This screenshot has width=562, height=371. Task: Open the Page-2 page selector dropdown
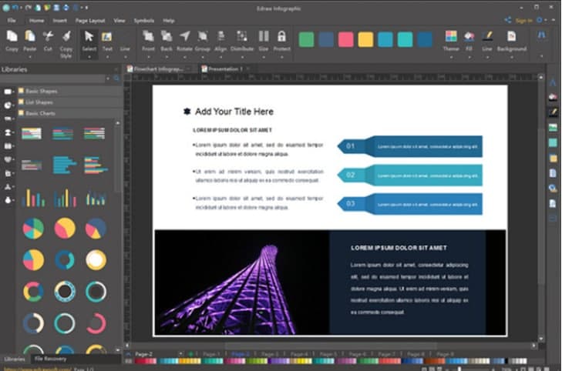(x=180, y=354)
